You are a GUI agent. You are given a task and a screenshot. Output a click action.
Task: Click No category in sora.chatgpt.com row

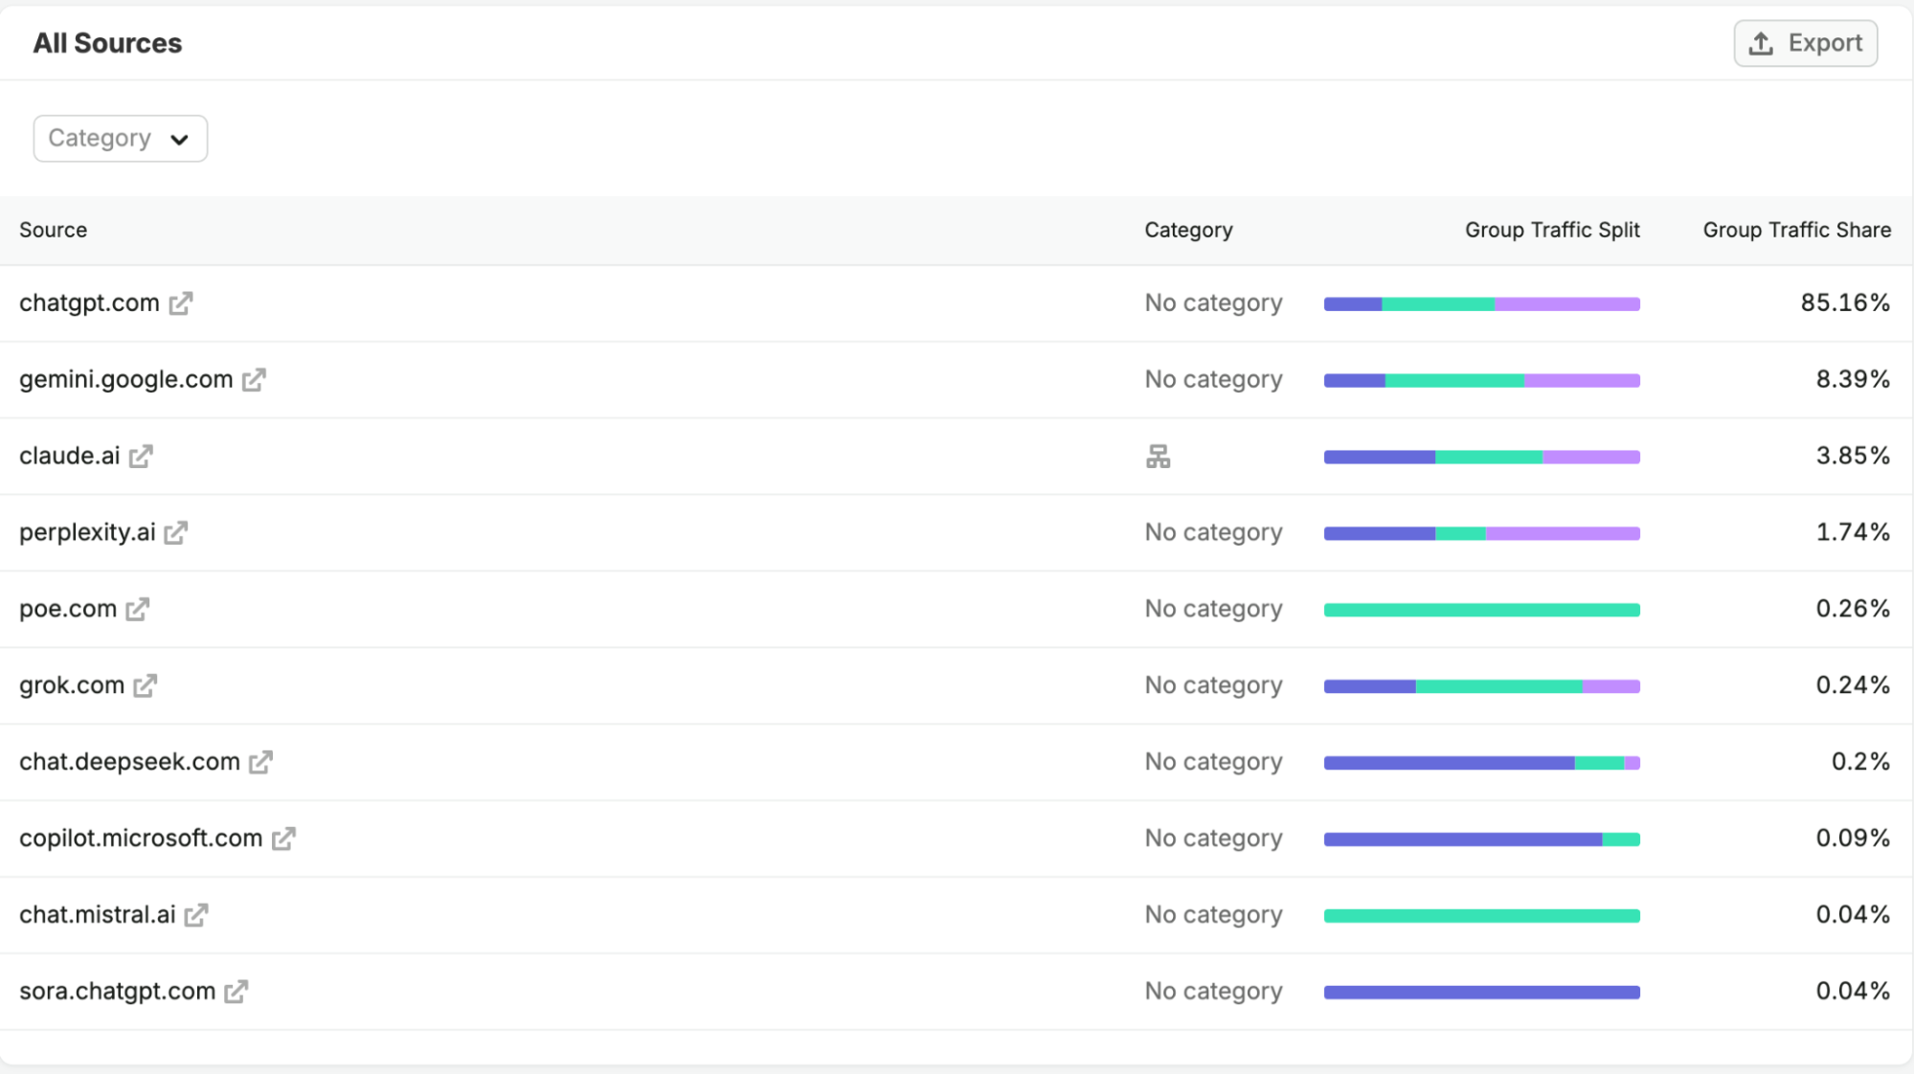click(1213, 993)
